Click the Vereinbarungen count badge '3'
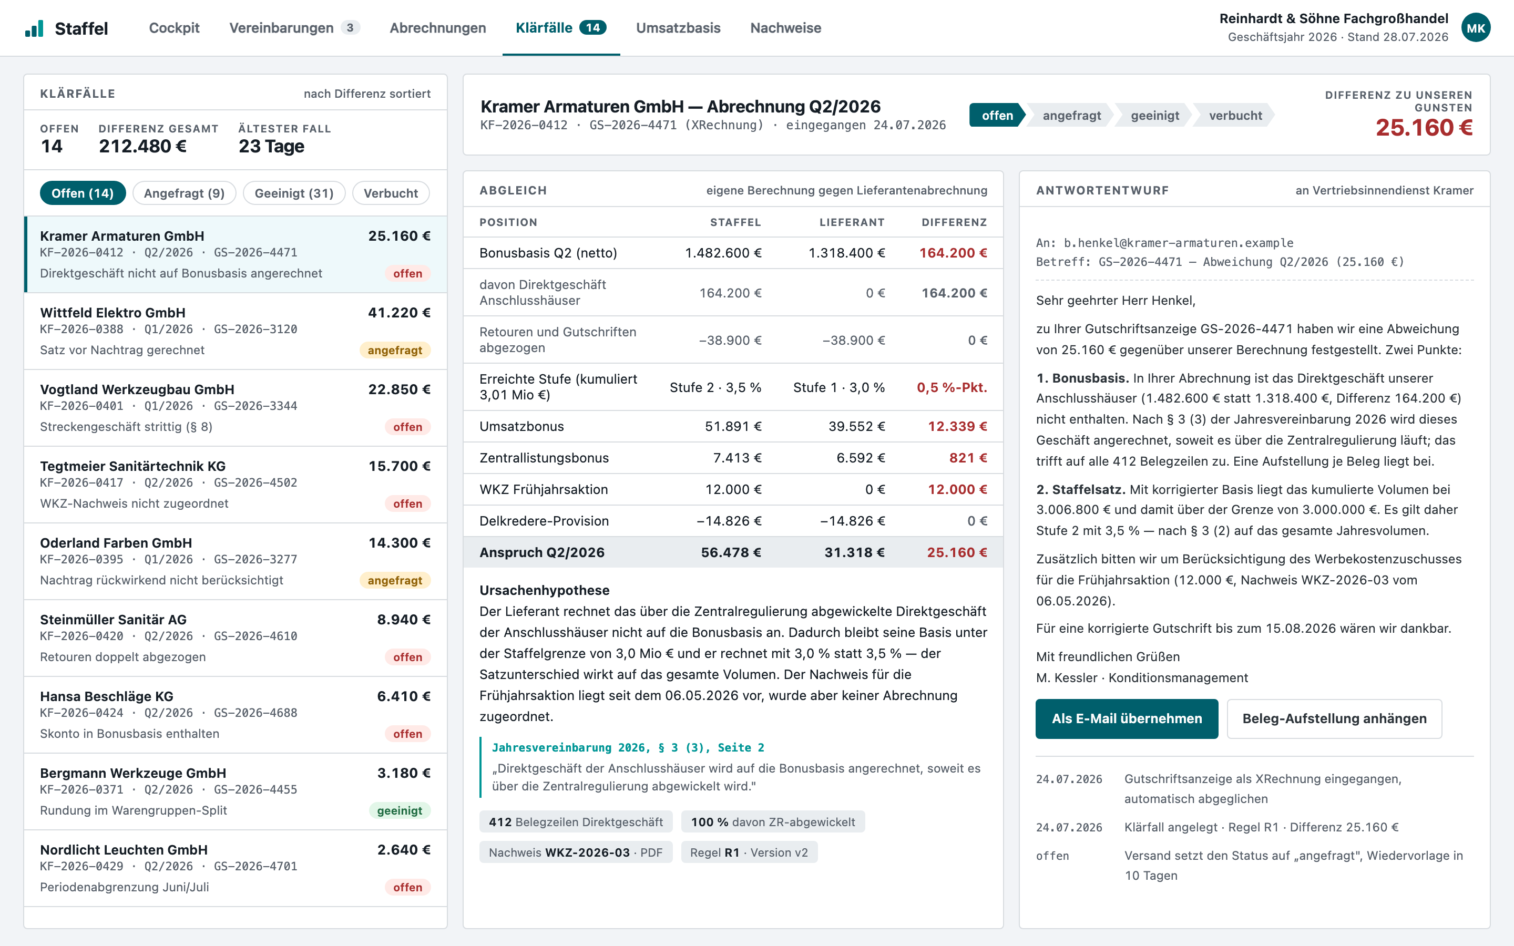The image size is (1514, 946). click(350, 27)
